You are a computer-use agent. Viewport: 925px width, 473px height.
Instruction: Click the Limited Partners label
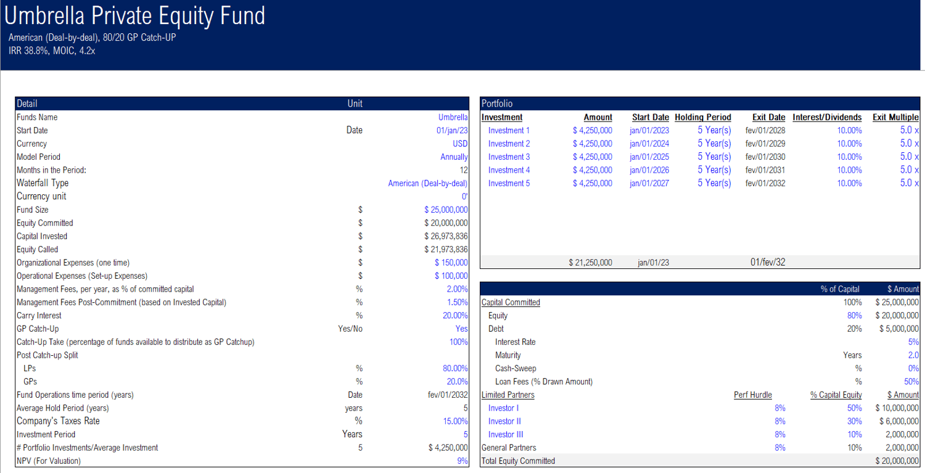tap(508, 395)
